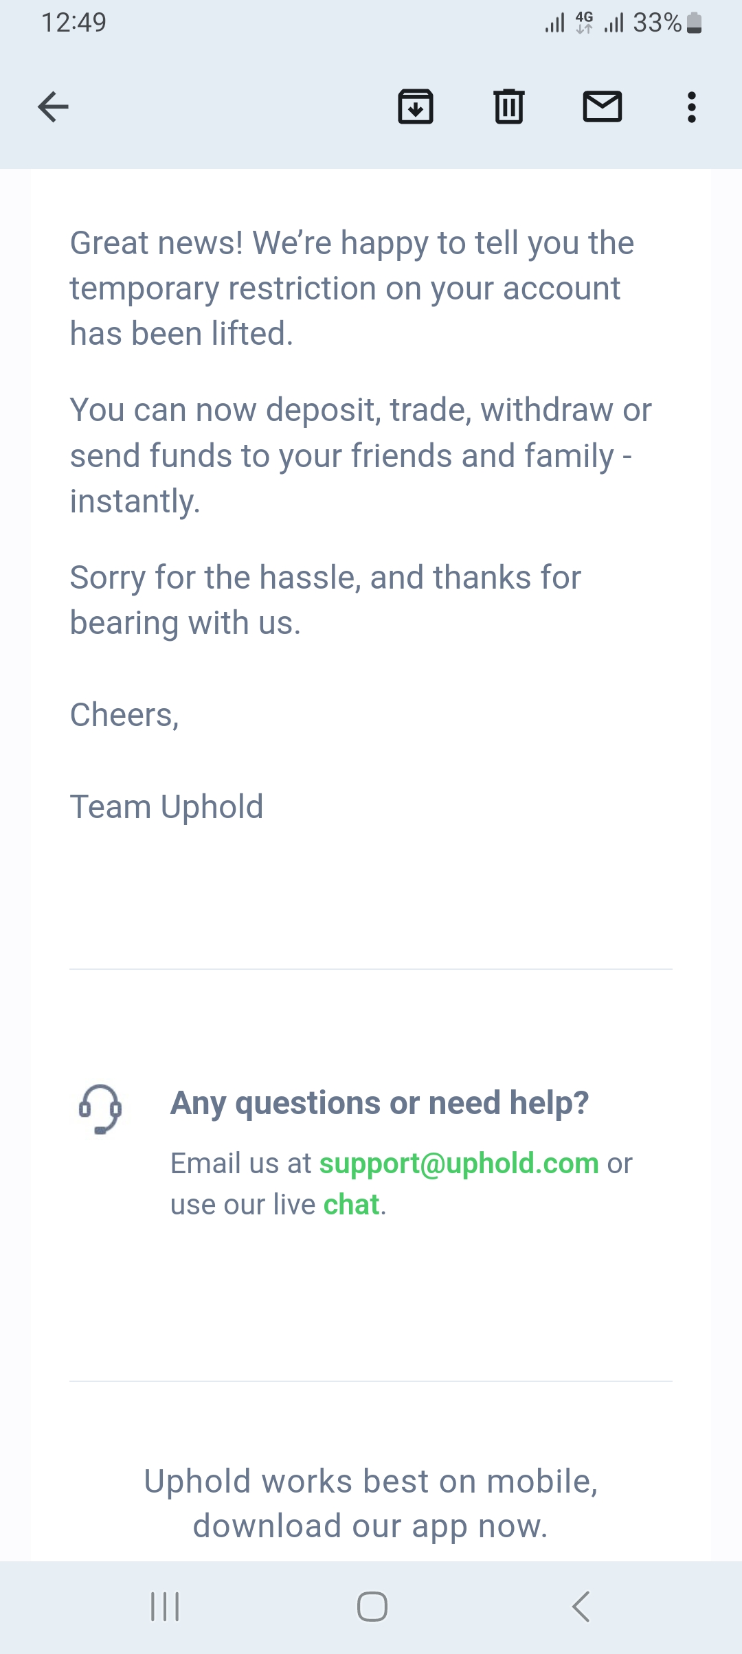Tap the "You can now deposit" paragraph
Screen dimensions: 742x1654
[x=361, y=455]
